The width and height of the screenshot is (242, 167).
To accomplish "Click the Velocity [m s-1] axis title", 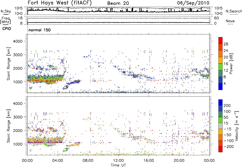I will 237,126.
